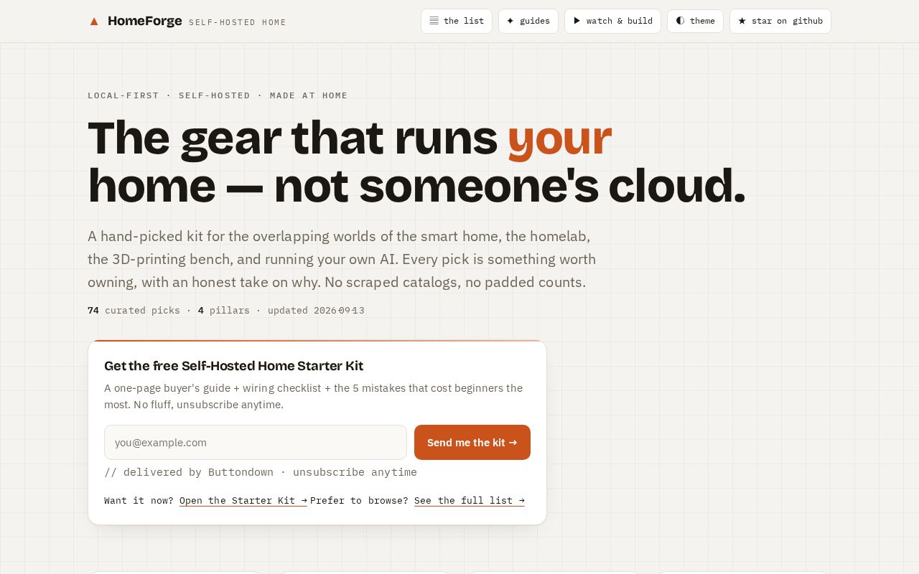Go to the guides section
The width and height of the screenshot is (919, 574).
pos(528,21)
